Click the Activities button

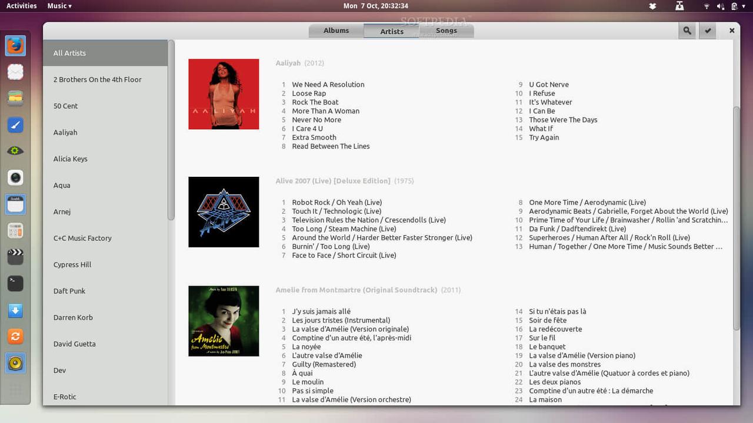pos(22,6)
